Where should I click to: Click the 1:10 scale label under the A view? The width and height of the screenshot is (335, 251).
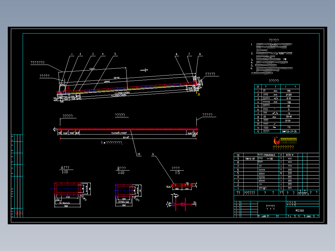(65, 172)
